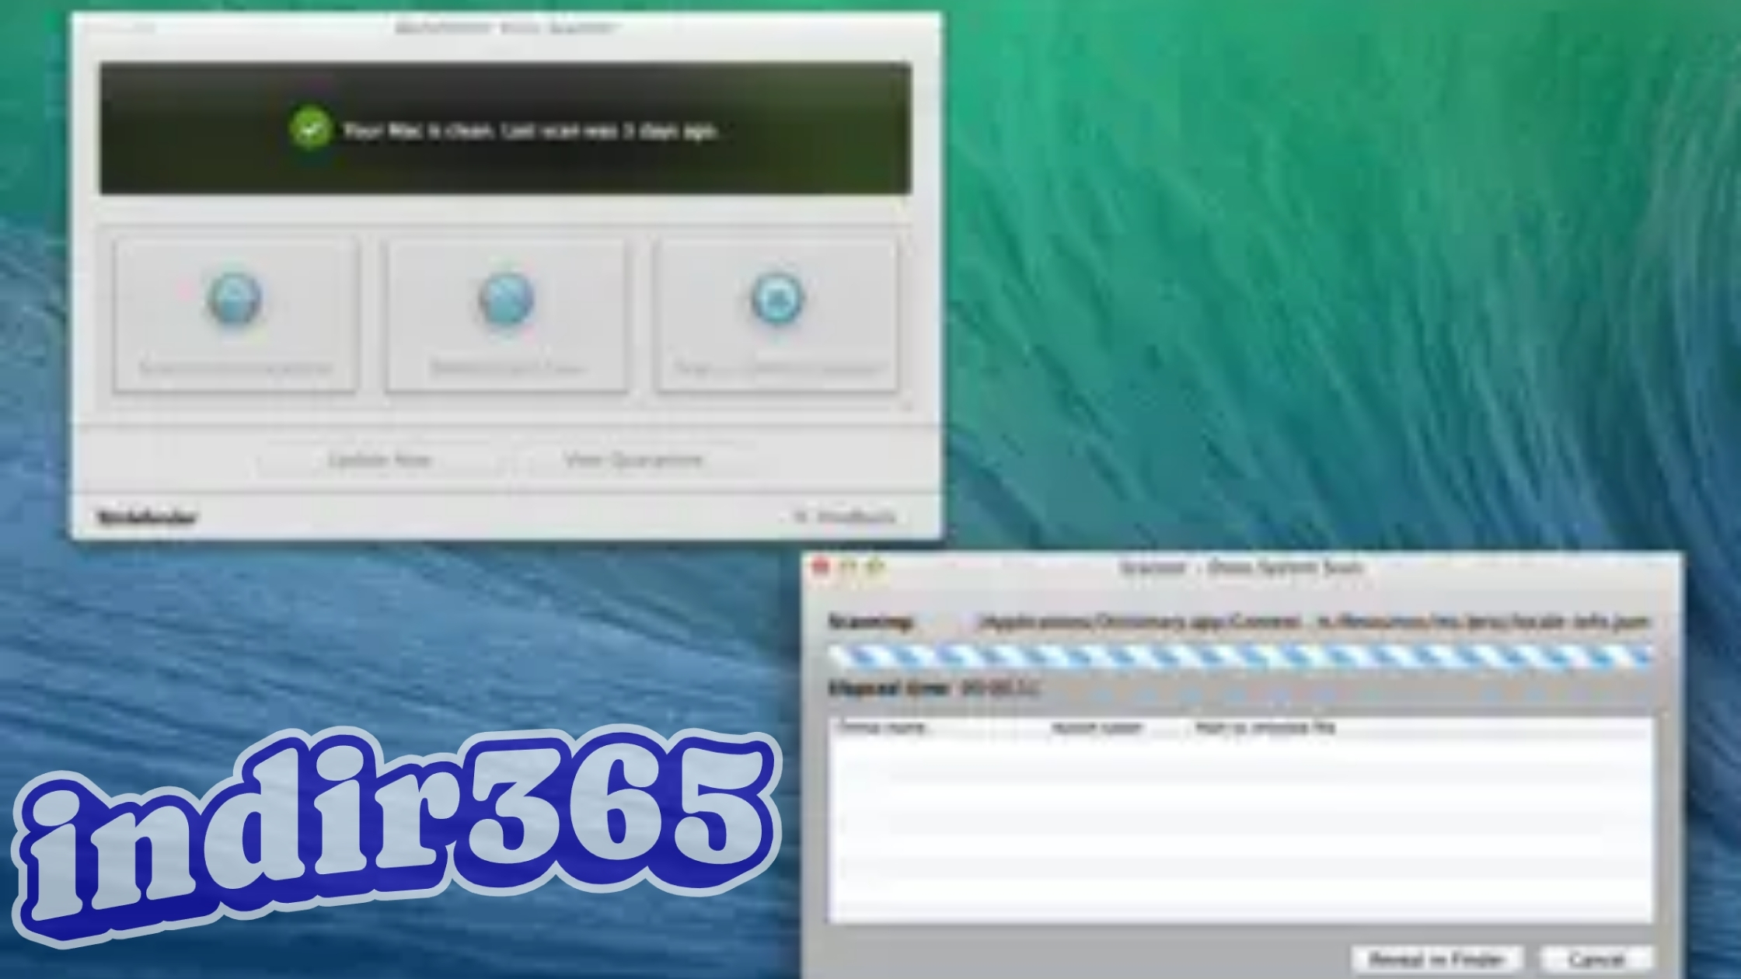The width and height of the screenshot is (1741, 979).
Task: Click the green checkmark status icon
Action: click(x=310, y=129)
